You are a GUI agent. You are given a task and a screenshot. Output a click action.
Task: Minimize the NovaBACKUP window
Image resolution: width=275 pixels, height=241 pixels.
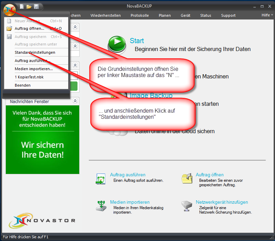(254, 7)
